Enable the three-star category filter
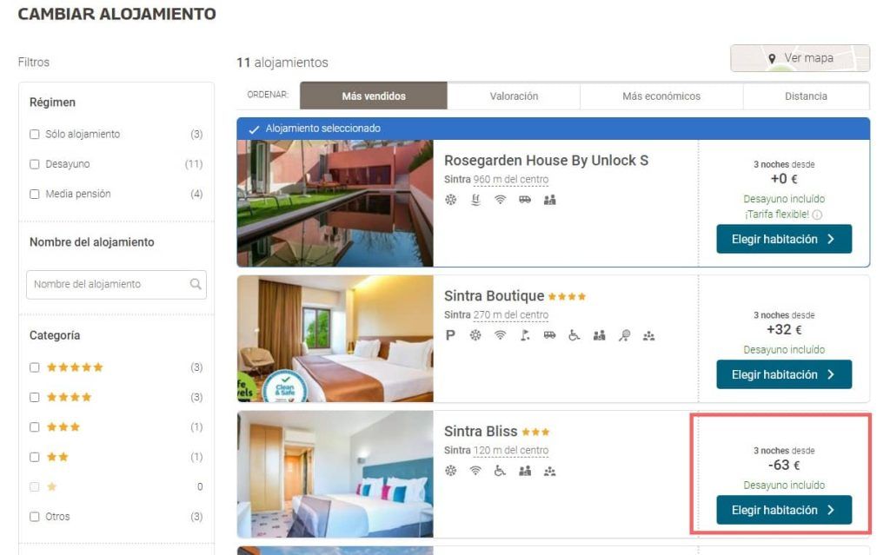The image size is (890, 555). 35,426
